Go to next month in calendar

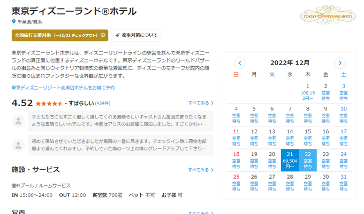(340, 63)
